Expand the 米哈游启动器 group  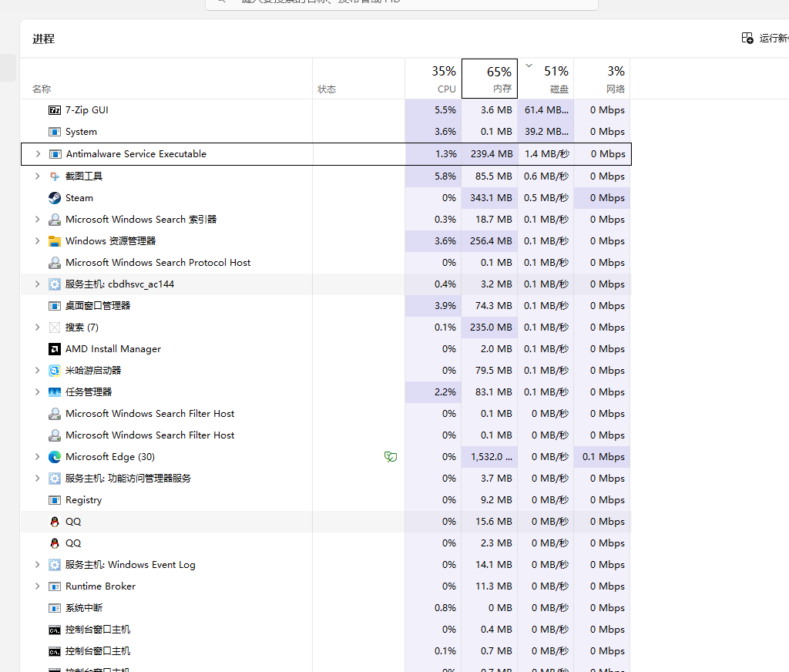click(37, 371)
